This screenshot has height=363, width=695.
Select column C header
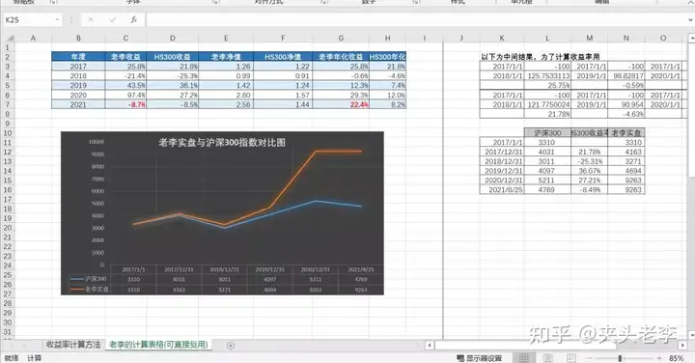coord(125,38)
